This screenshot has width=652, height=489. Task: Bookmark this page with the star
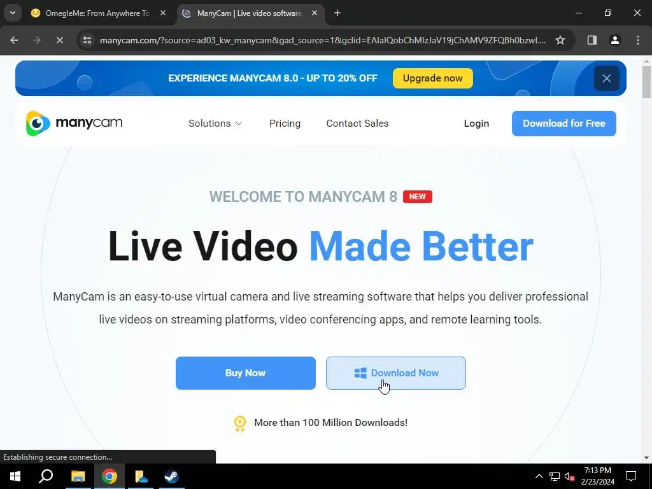[560, 40]
